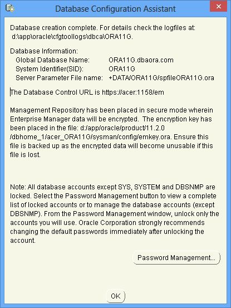Click the 'Note: All database accounts' line
This screenshot has height=308, width=231.
tap(112, 187)
